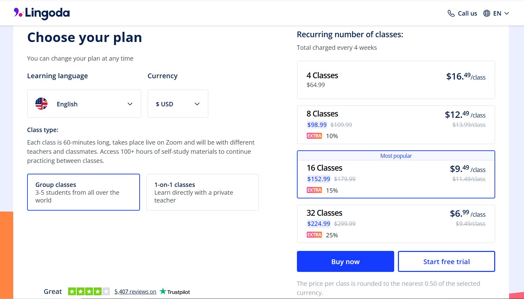Click the EXTRA 15% discount badge
This screenshot has width=524, height=299.
click(314, 190)
